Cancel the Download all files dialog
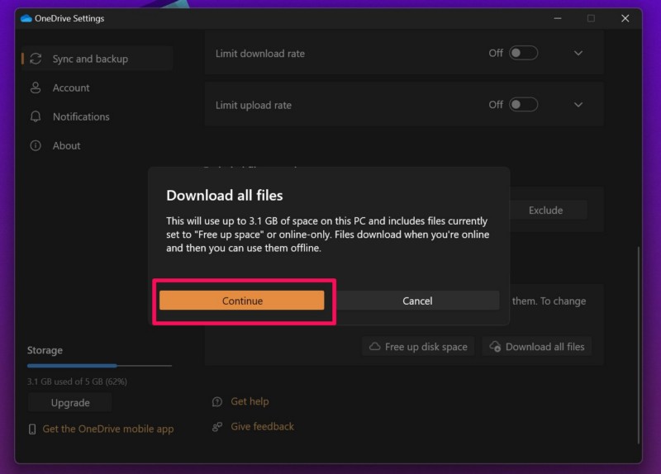661x474 pixels. click(x=417, y=301)
